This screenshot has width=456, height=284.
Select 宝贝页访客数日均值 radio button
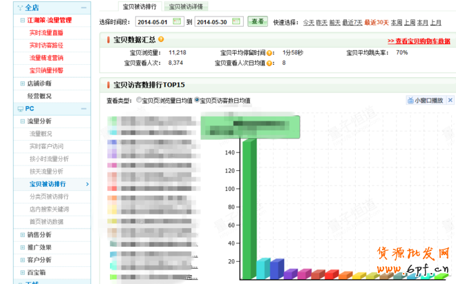pyautogui.click(x=197, y=100)
